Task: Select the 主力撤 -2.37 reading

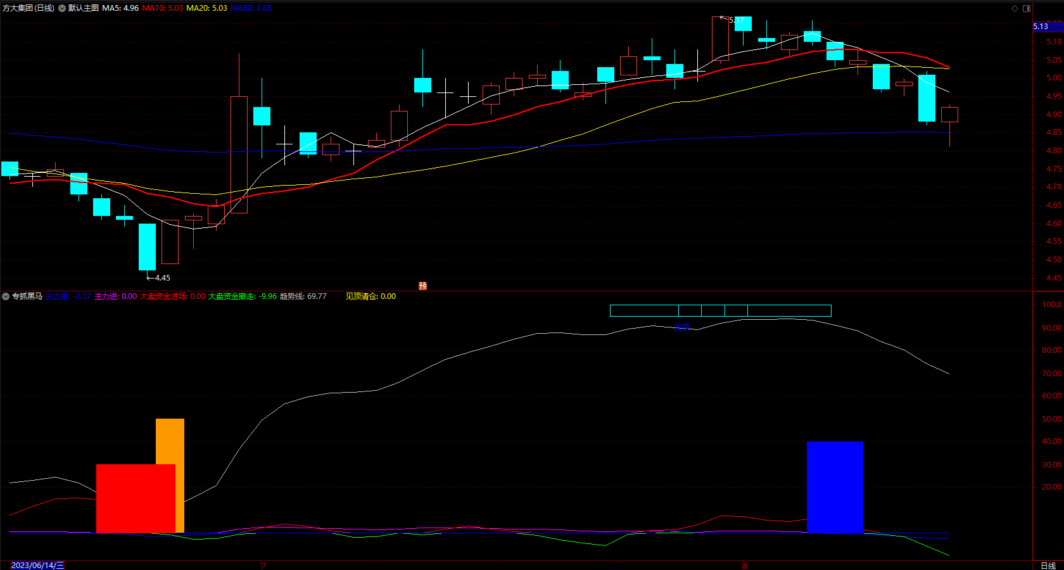Action: point(68,296)
